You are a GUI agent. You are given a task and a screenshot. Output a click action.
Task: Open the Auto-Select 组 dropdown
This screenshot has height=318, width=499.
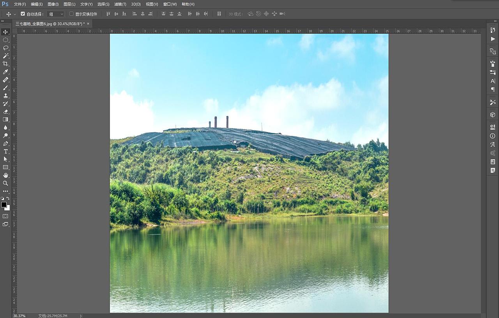(x=55, y=14)
